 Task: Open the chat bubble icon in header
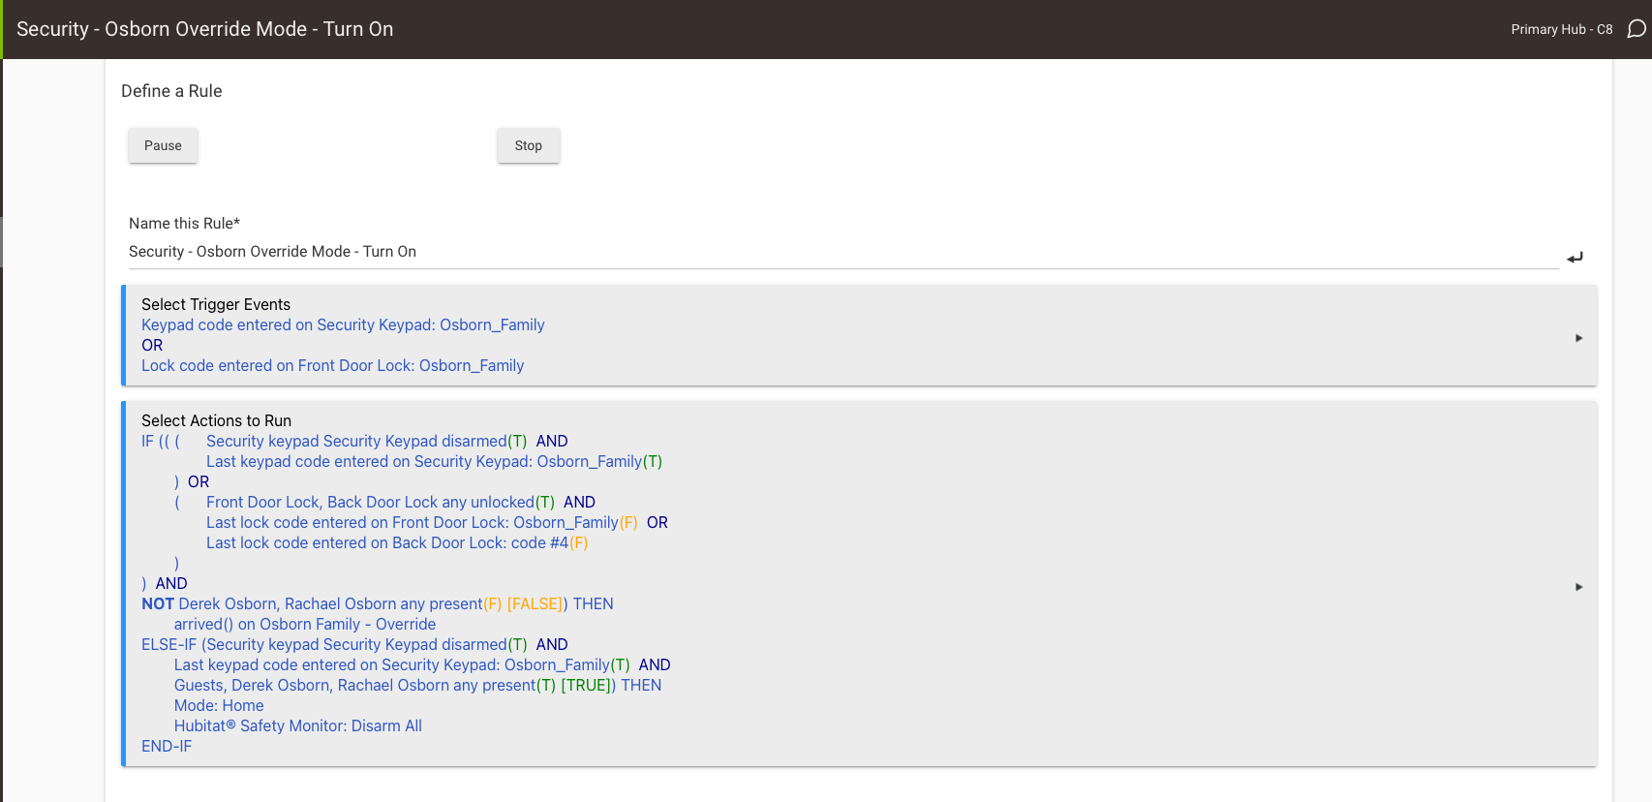click(1636, 29)
